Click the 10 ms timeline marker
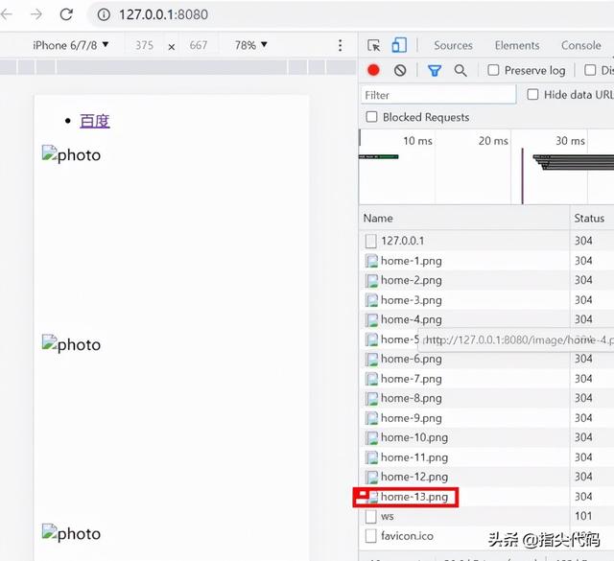The width and height of the screenshot is (614, 561). coord(417,141)
